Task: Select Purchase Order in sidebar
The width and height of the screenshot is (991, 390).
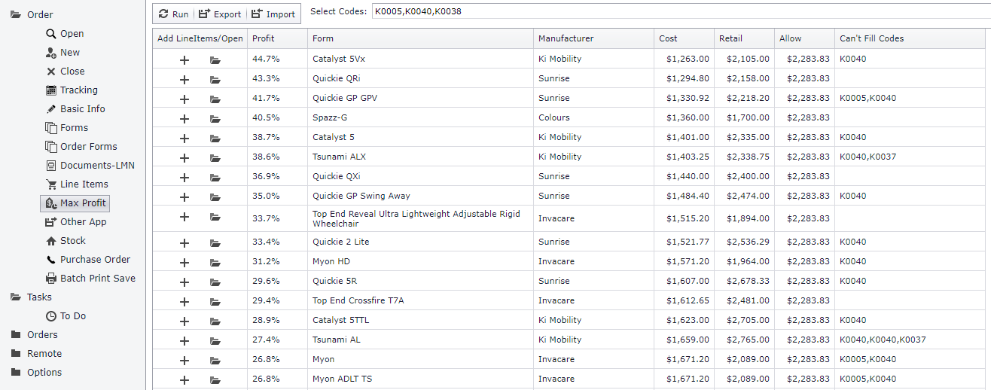Action: click(95, 260)
